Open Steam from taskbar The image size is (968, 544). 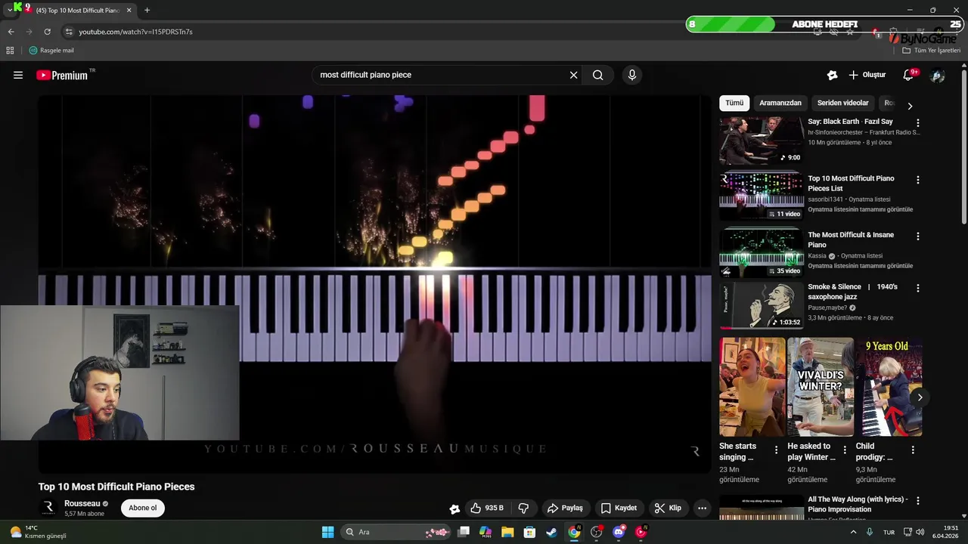pyautogui.click(x=551, y=532)
